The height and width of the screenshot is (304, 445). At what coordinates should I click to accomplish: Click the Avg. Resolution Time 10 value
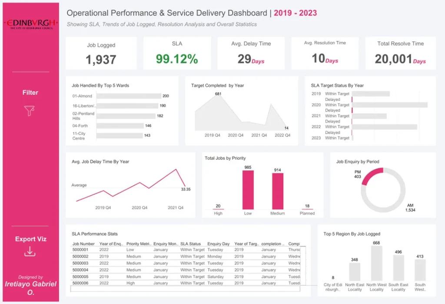(318, 58)
